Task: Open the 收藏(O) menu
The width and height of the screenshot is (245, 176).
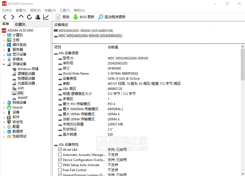Action: [x=50, y=10]
